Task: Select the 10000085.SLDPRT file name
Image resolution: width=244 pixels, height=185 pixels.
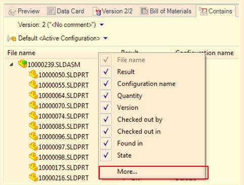Action: coord(64,126)
